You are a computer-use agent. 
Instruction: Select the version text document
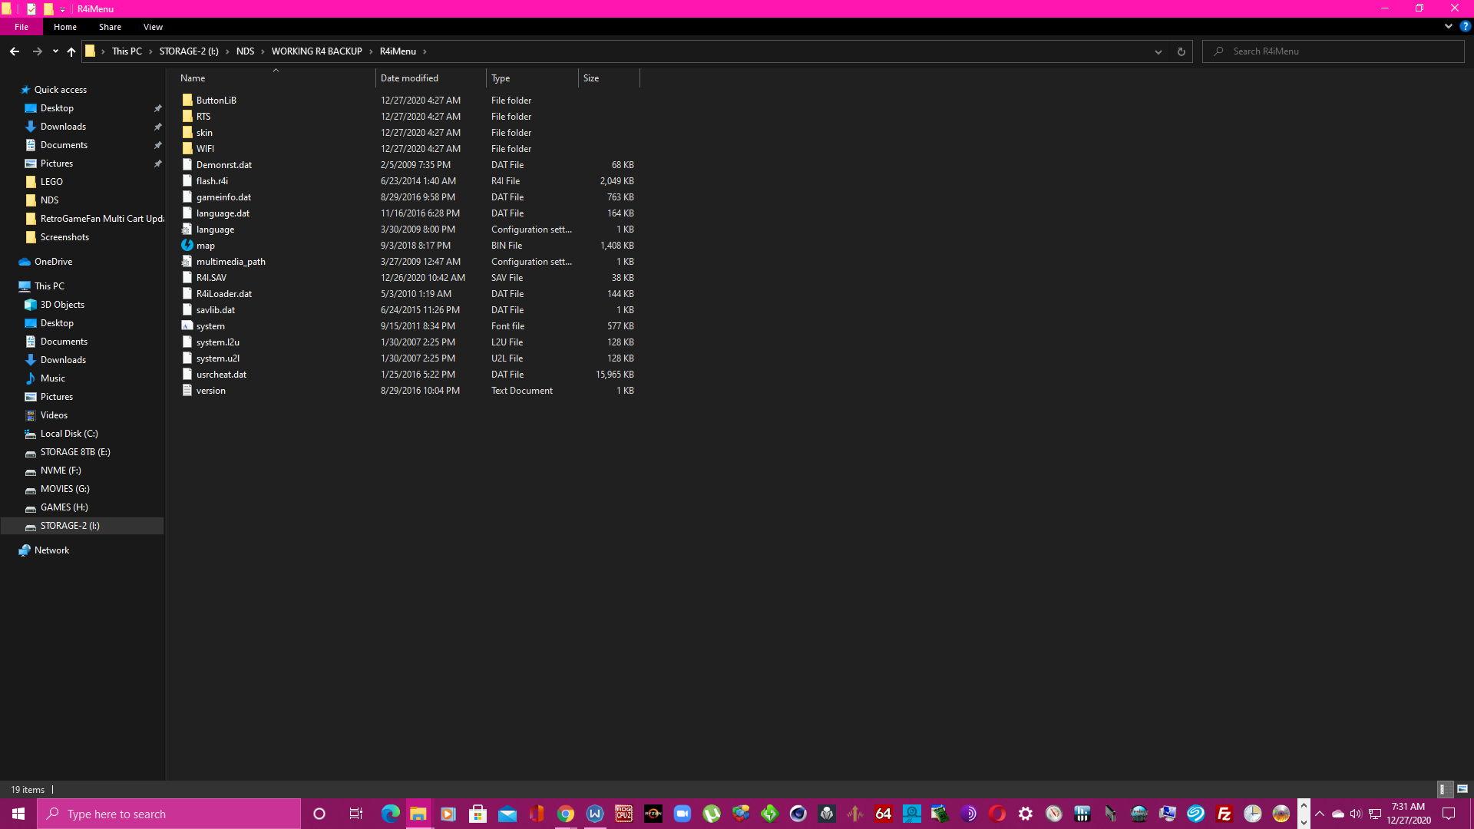point(210,391)
